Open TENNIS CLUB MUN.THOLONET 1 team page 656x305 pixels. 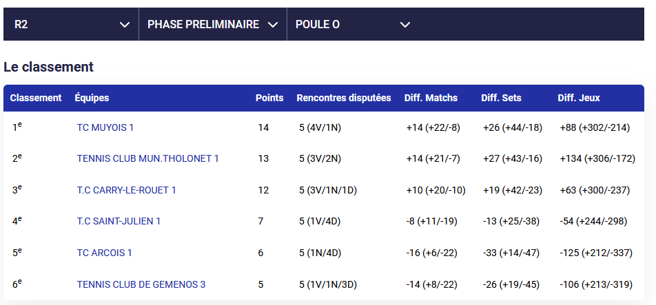click(147, 158)
